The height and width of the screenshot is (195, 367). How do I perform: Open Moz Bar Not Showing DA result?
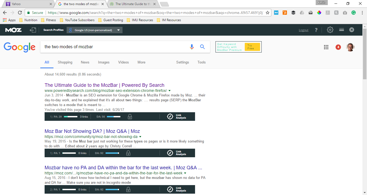92,131
